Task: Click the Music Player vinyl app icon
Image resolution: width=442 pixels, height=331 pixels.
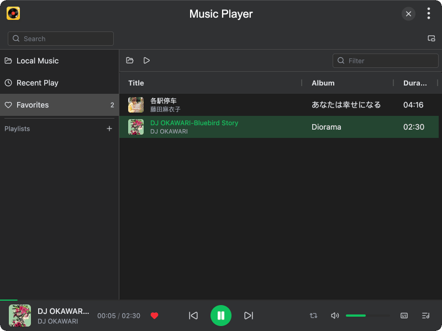Action: point(13,13)
